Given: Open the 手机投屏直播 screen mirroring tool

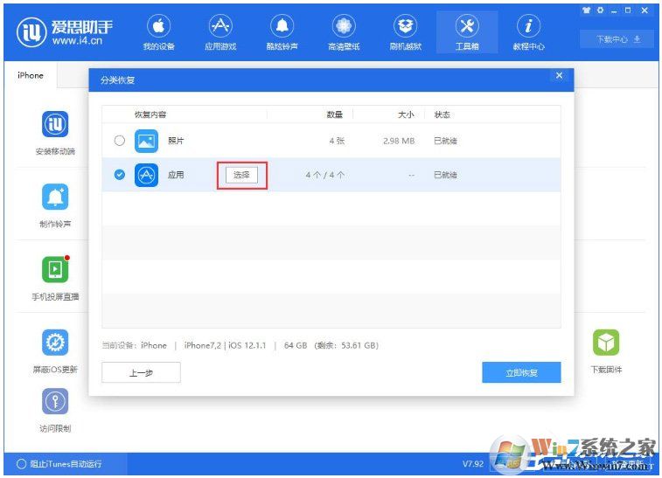Looking at the screenshot, I should (55, 270).
